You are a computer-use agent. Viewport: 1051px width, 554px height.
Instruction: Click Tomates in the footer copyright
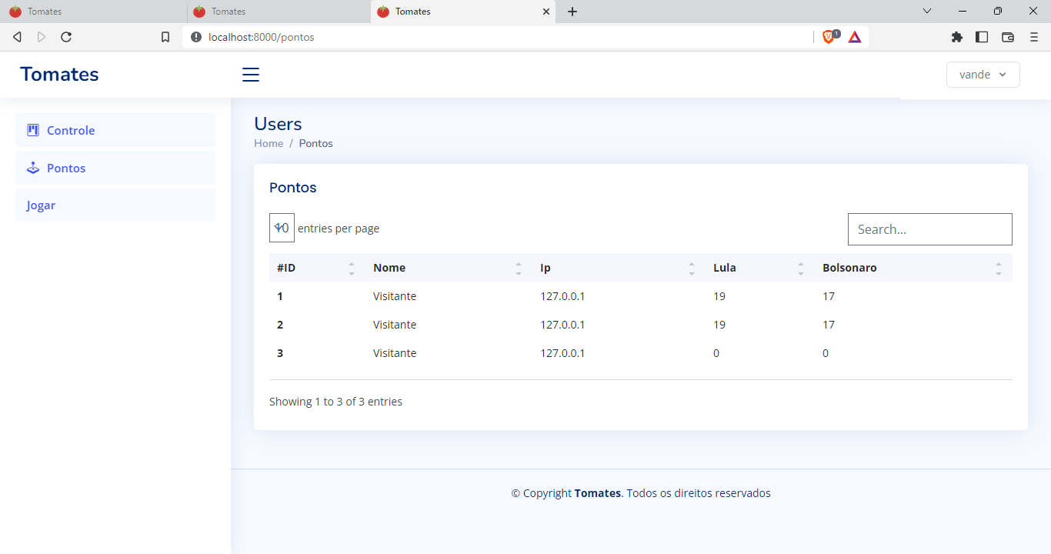598,493
